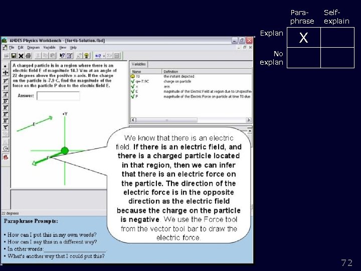Viewport: 361px width, 271px height.
Task: Switch to the Variables tab
Action: 138,64
